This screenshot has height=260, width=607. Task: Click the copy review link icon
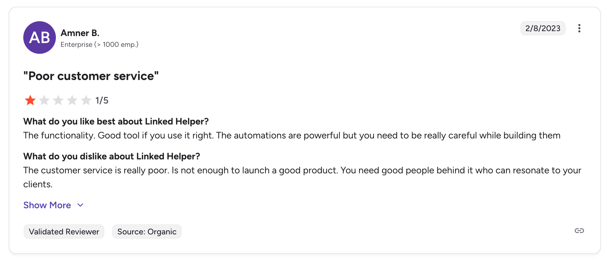(579, 231)
